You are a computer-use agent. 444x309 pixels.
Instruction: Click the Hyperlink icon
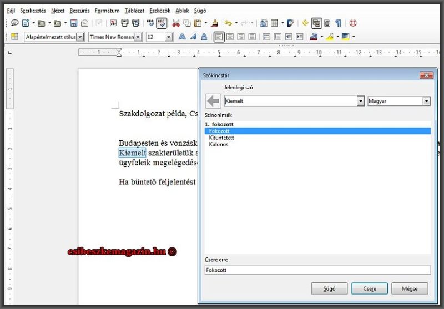click(x=264, y=23)
